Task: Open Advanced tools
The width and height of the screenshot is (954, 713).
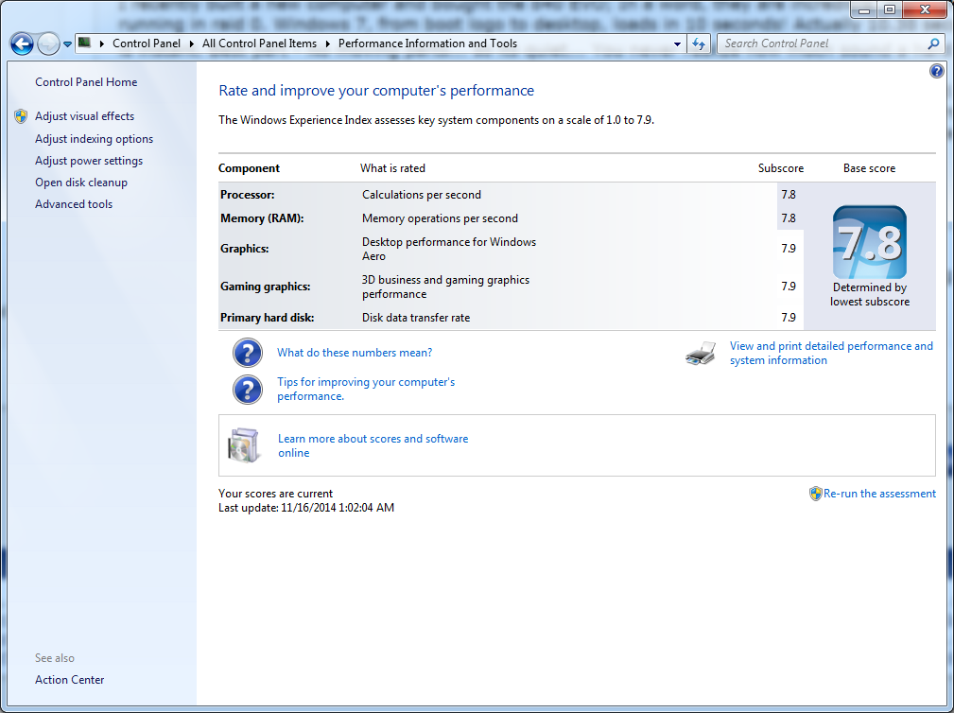Action: click(74, 204)
